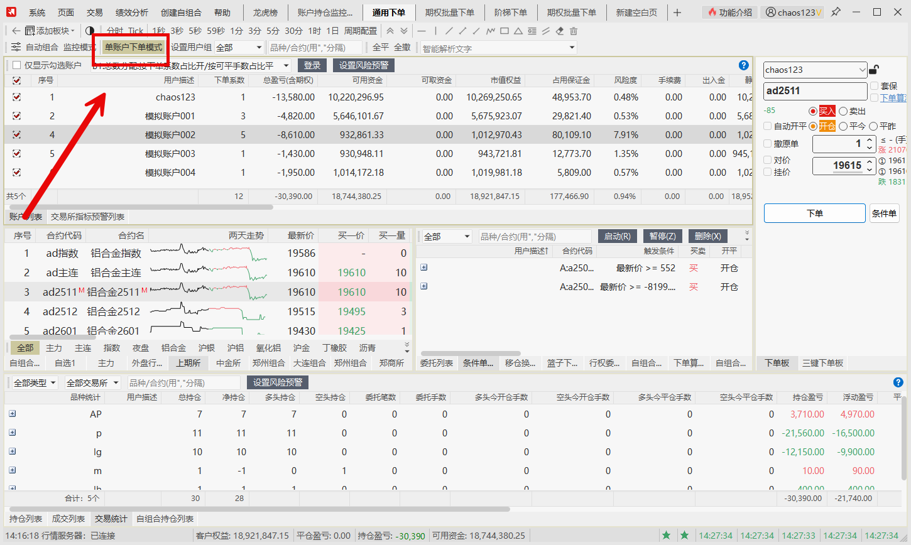Open the chaos123 account dropdown in order panel
The image size is (911, 545).
pos(815,70)
